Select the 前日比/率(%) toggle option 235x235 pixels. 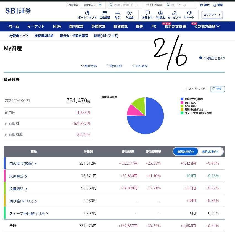tap(186, 151)
